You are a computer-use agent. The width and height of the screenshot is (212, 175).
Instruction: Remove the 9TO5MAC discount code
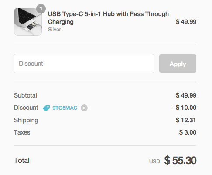point(84,108)
